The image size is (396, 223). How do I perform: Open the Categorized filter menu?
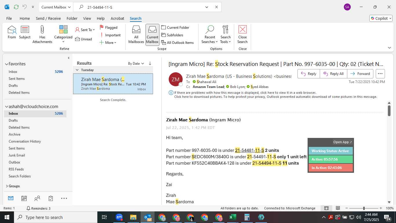point(63,34)
